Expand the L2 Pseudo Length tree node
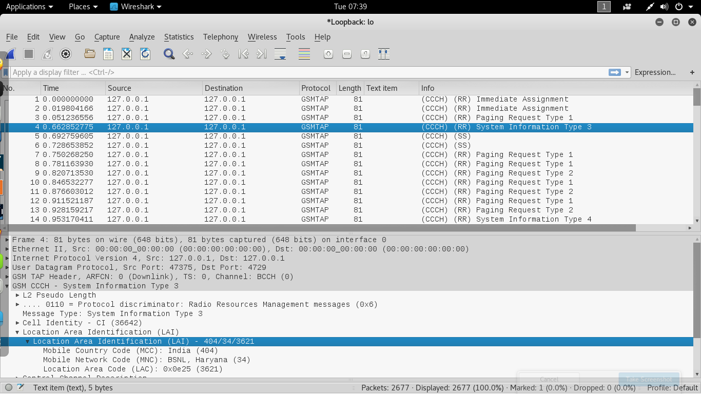This screenshot has width=701, height=394. pyautogui.click(x=17, y=295)
